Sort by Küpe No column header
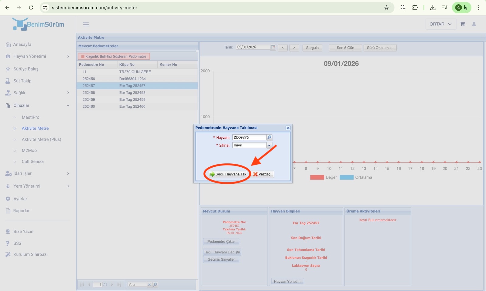This screenshot has height=291, width=486. click(x=137, y=65)
